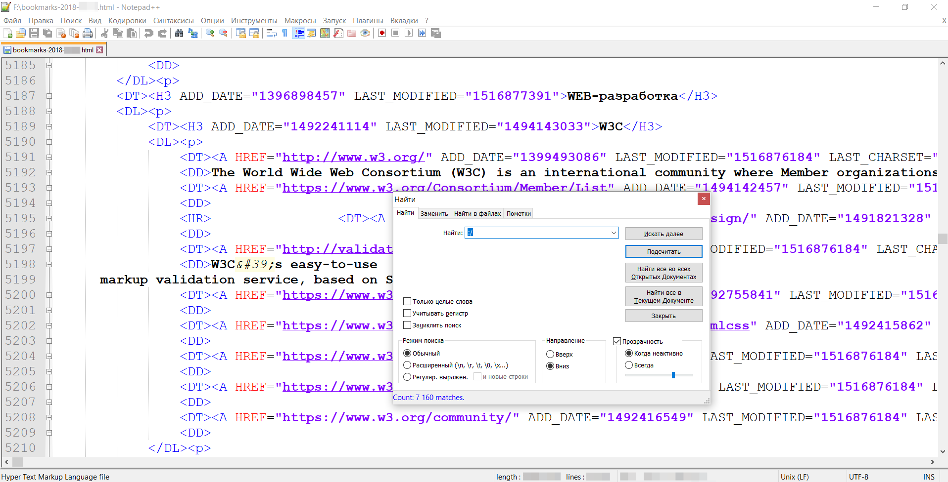
Task: Click the Zoom In magnifier icon
Action: coord(210,33)
